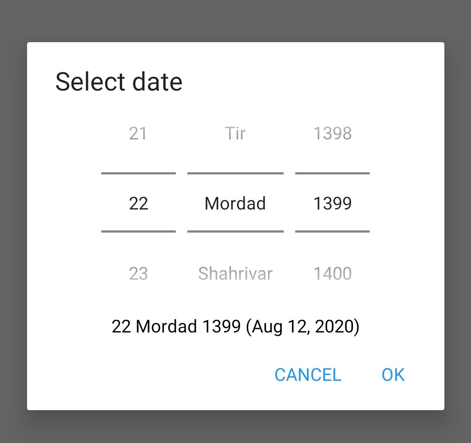Click the '22 Mordad 1399' summary text
The image size is (471, 443).
point(176,326)
